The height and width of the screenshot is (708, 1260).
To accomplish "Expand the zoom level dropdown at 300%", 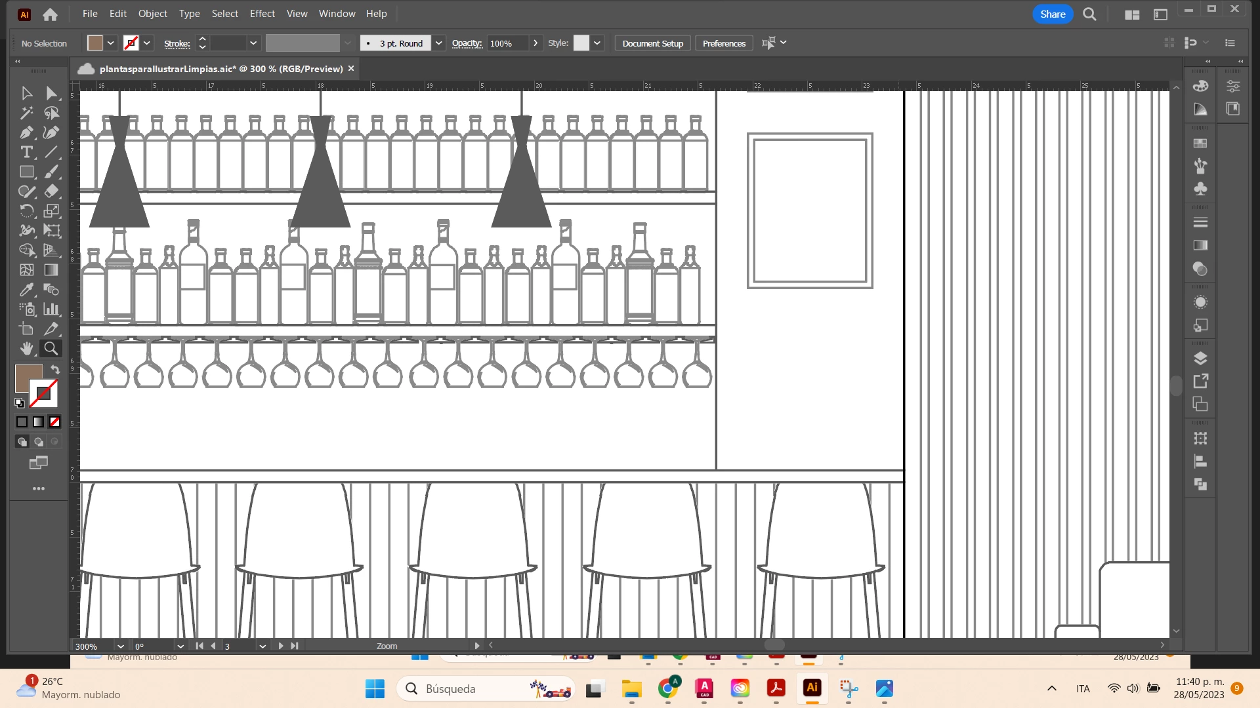I will (x=120, y=646).
